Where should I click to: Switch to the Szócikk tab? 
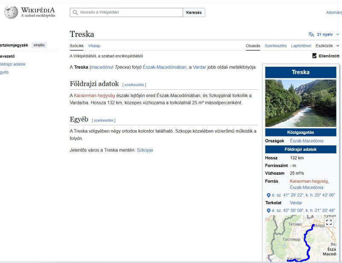pyautogui.click(x=77, y=46)
